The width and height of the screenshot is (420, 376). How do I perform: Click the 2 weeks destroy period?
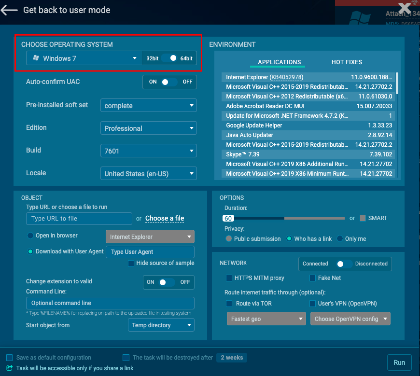click(232, 358)
